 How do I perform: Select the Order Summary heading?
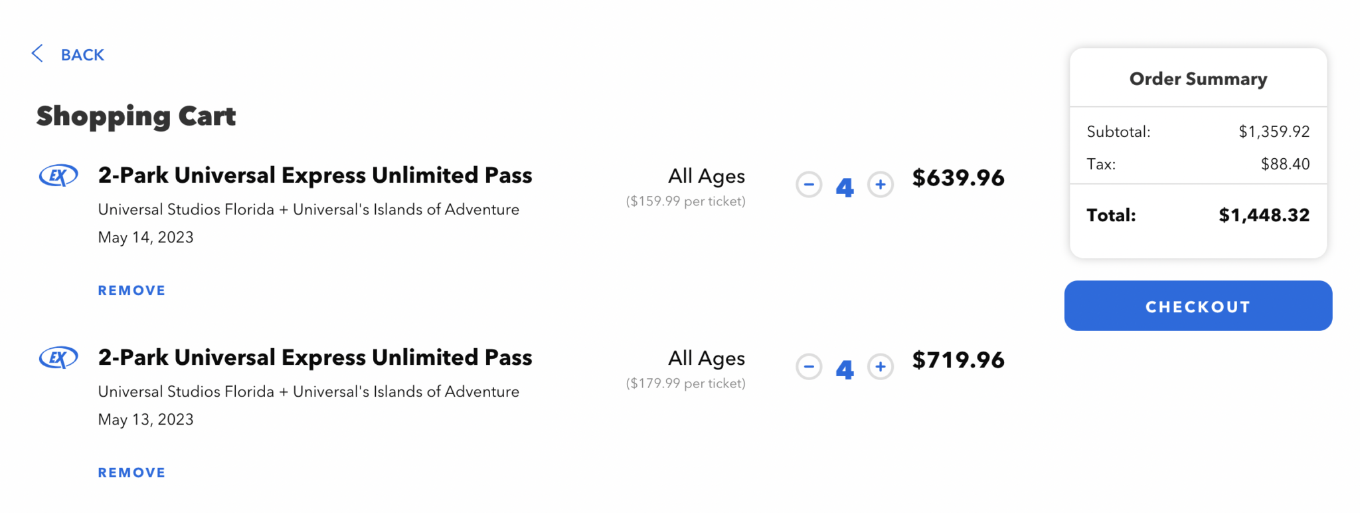[x=1197, y=78]
